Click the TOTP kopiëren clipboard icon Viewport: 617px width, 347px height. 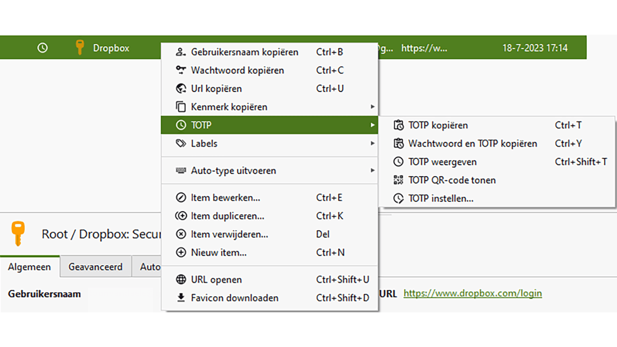398,125
